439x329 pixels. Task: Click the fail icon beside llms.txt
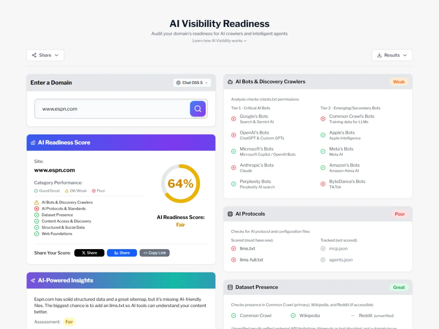[x=234, y=249]
